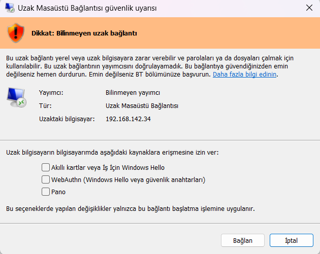The image size is (320, 254).
Task: Click the Uzak Masaüstü Bağlantısı type value
Action: 142,106
